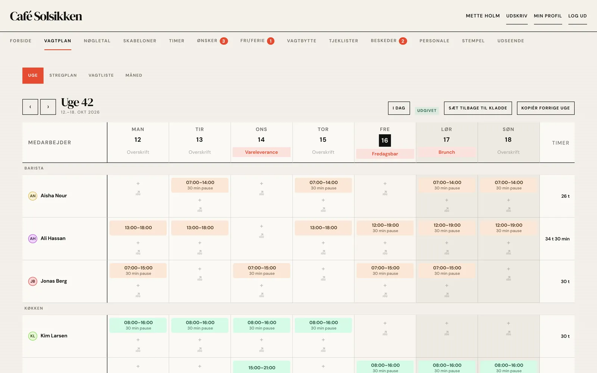
Task: Add a shift for Aisha Nour on Monday
Action: (x=138, y=184)
